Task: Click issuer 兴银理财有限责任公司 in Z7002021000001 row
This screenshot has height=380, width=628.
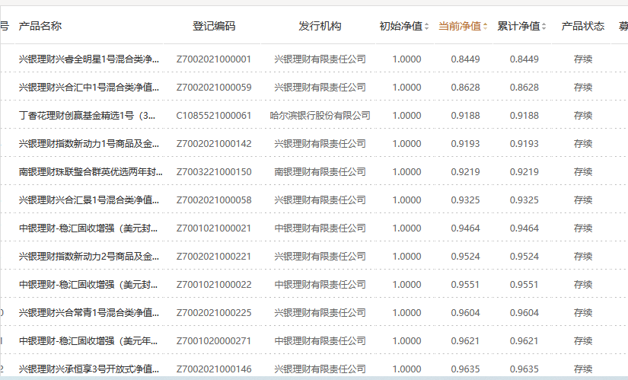Action: [x=320, y=59]
